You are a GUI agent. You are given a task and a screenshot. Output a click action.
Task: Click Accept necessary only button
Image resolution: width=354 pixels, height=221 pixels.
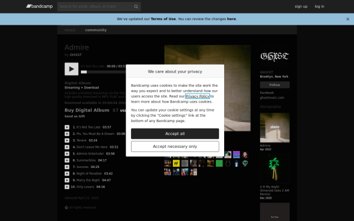(x=175, y=147)
